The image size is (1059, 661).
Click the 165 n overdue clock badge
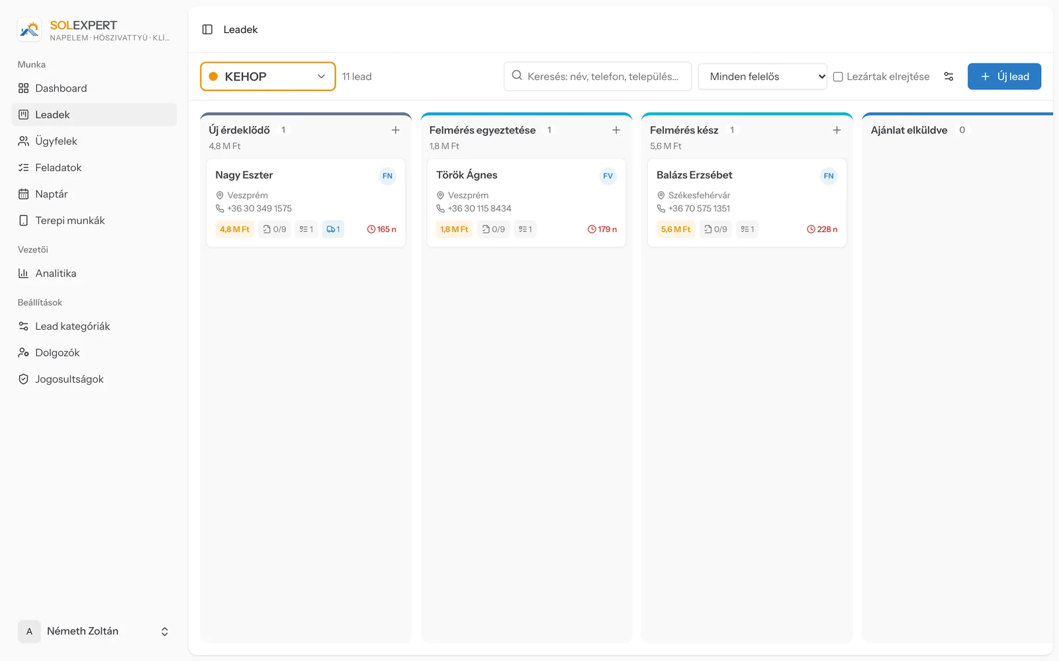[382, 229]
